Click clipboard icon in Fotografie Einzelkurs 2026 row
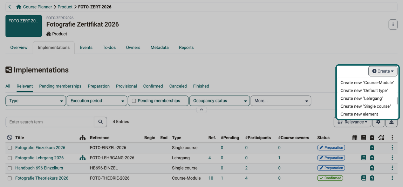Viewport: 403px width, 187px height. click(x=372, y=148)
